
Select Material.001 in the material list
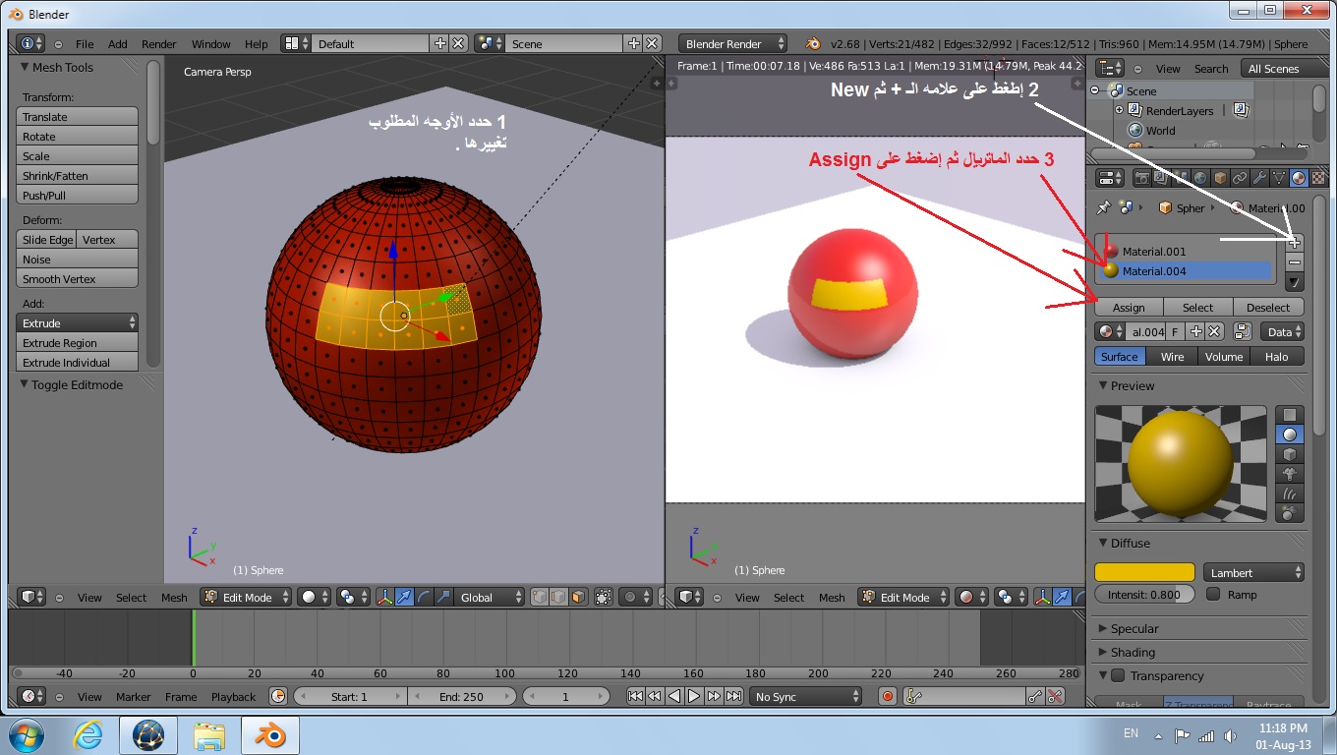[1183, 251]
